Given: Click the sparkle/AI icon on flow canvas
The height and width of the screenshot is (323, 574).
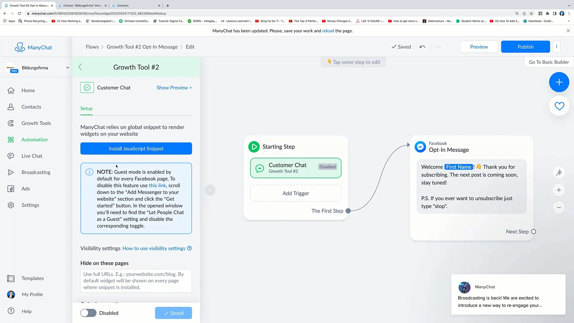Looking at the screenshot, I should pos(559,172).
